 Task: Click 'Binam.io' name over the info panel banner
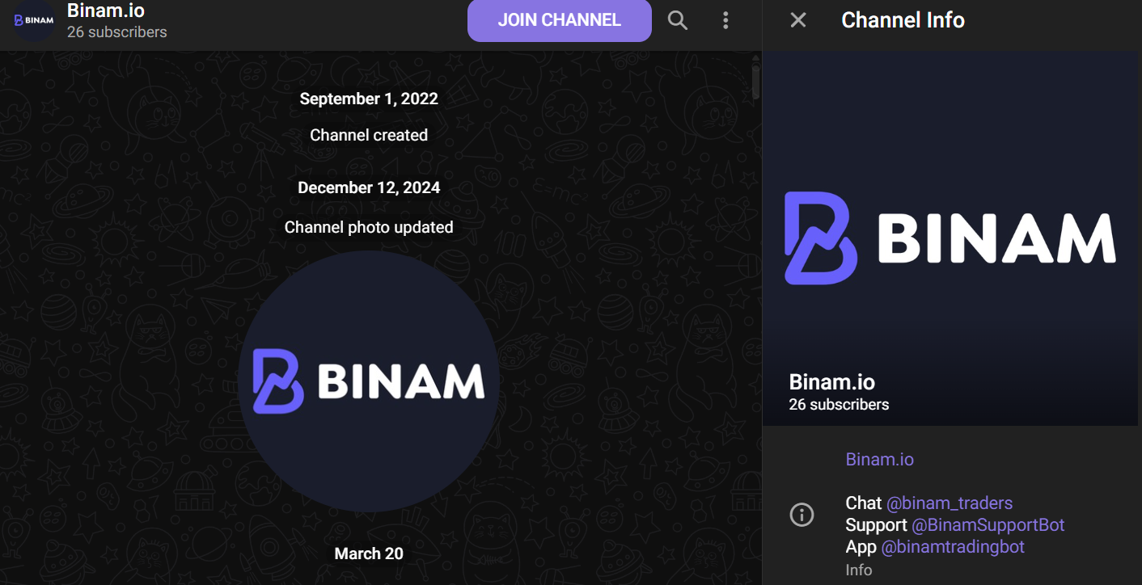[832, 382]
